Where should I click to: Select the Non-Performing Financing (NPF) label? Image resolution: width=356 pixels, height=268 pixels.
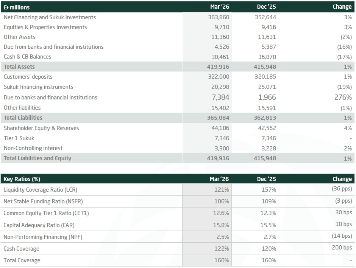(43, 237)
